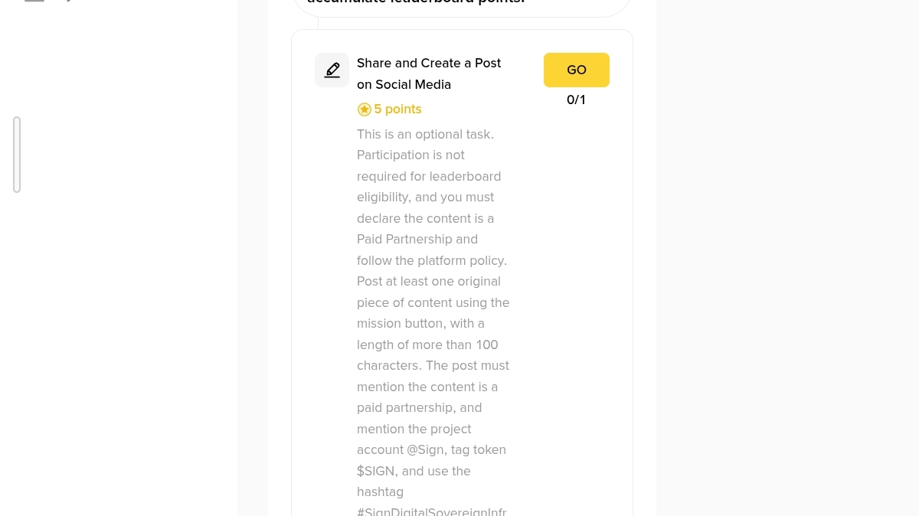Click the "follow the platform policy" line
Viewport: 919px width, 516px height.
coord(432,260)
